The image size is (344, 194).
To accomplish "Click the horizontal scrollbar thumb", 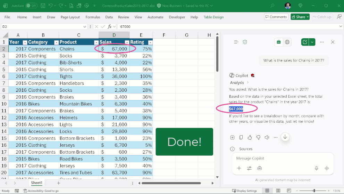I will pyautogui.click(x=171, y=183).
